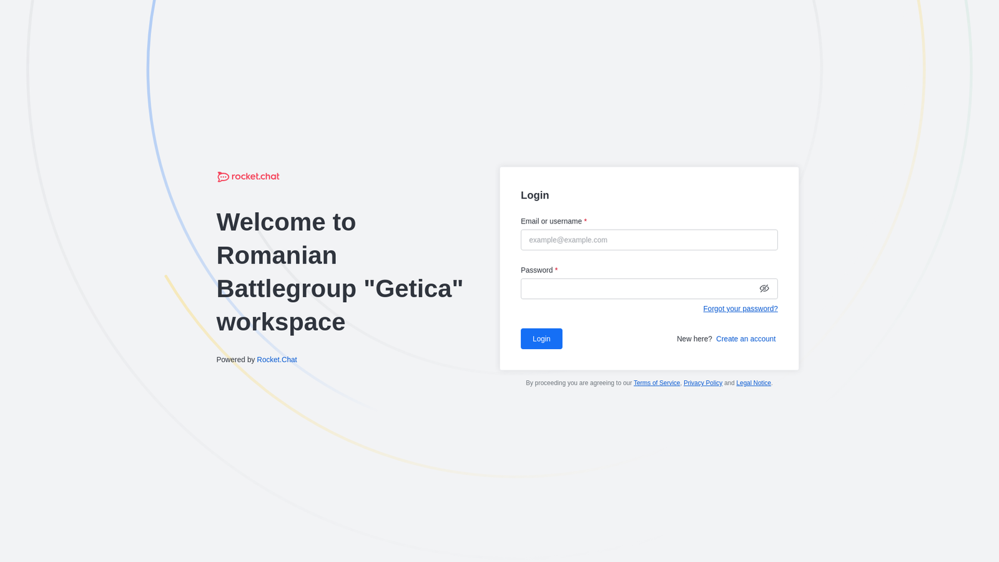
Task: Click the blue Login button
Action: pyautogui.click(x=541, y=338)
